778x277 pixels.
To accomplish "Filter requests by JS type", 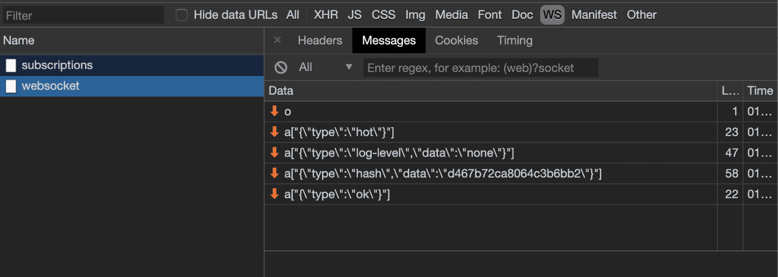I will (355, 15).
